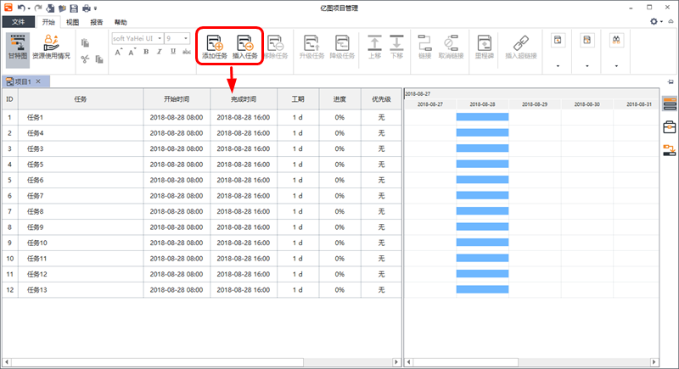This screenshot has width=679, height=369.
Task: Click the 添加任务 (Add Task) icon
Action: 215,46
